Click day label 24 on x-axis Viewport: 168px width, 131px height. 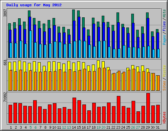tap(123, 127)
